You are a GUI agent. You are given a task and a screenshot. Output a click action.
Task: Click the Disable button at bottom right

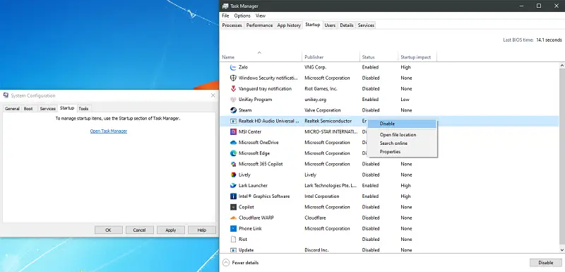pyautogui.click(x=545, y=263)
